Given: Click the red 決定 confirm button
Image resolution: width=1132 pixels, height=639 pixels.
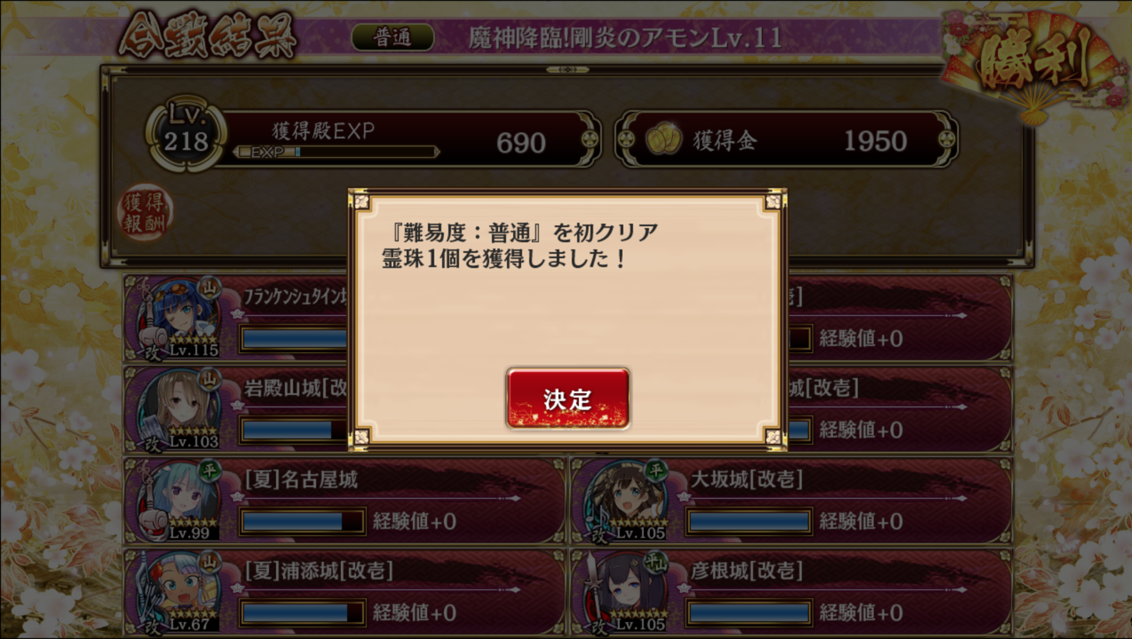Looking at the screenshot, I should click(x=567, y=399).
